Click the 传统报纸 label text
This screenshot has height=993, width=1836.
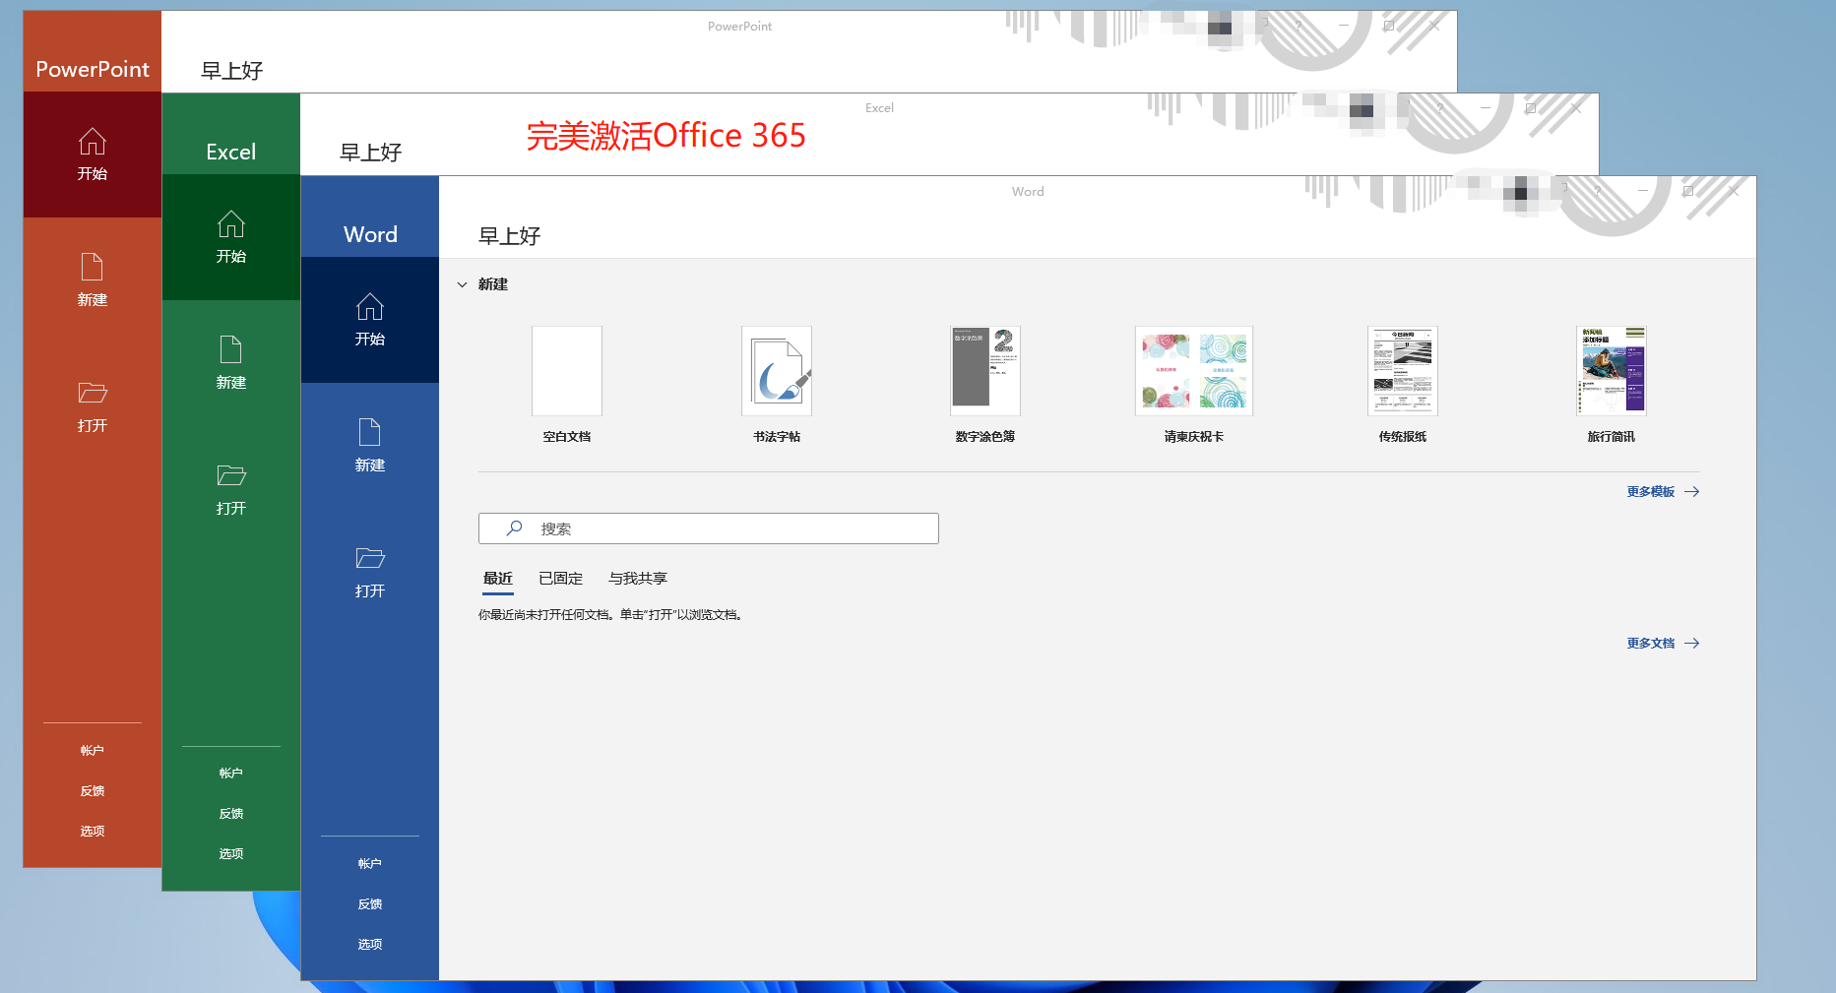[x=1402, y=437]
